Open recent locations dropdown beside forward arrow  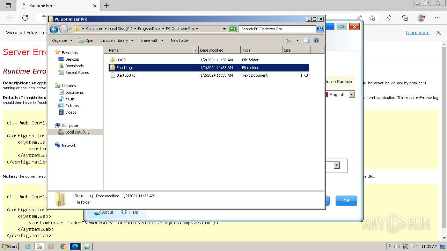tap(71, 29)
